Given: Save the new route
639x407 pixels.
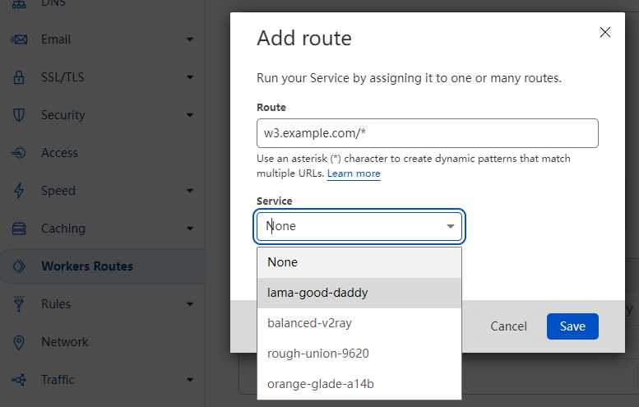Looking at the screenshot, I should [572, 326].
